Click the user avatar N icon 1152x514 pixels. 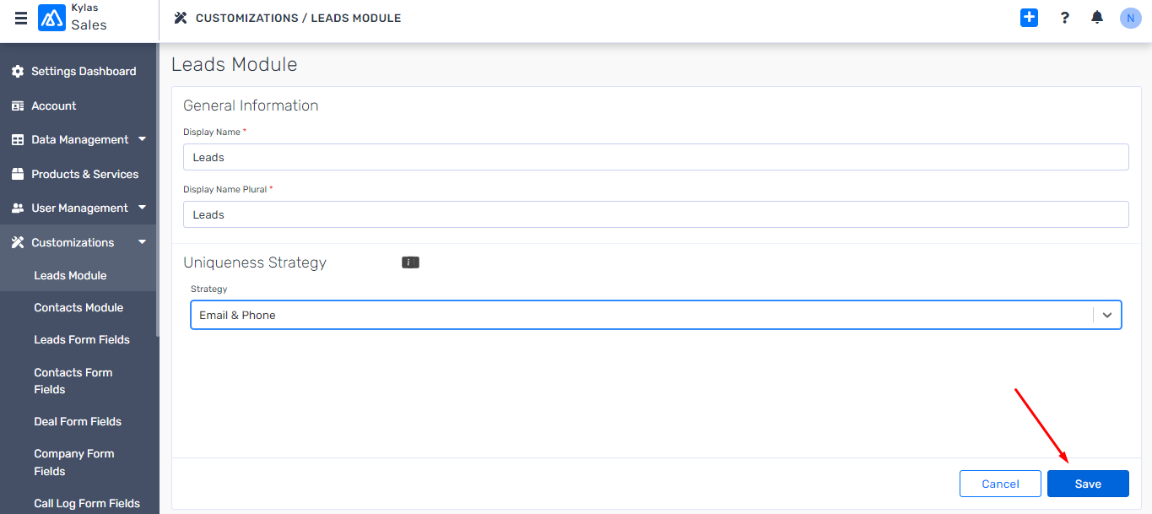point(1130,18)
